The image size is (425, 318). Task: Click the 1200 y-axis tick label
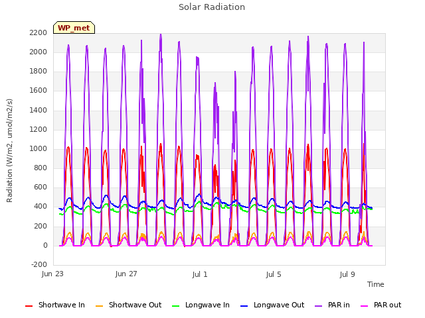(39, 129)
